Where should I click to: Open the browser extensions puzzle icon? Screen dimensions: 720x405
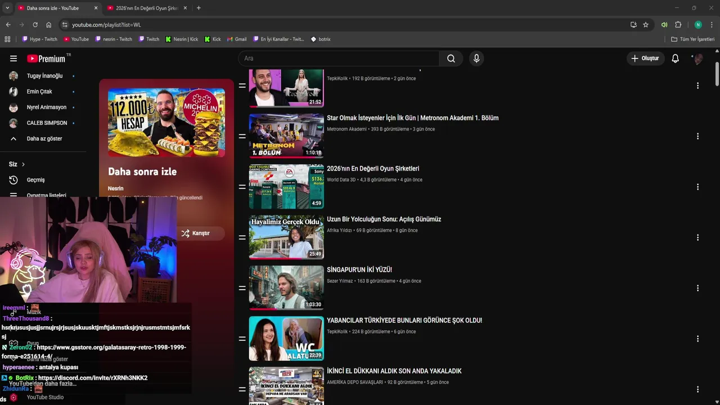coord(678,25)
